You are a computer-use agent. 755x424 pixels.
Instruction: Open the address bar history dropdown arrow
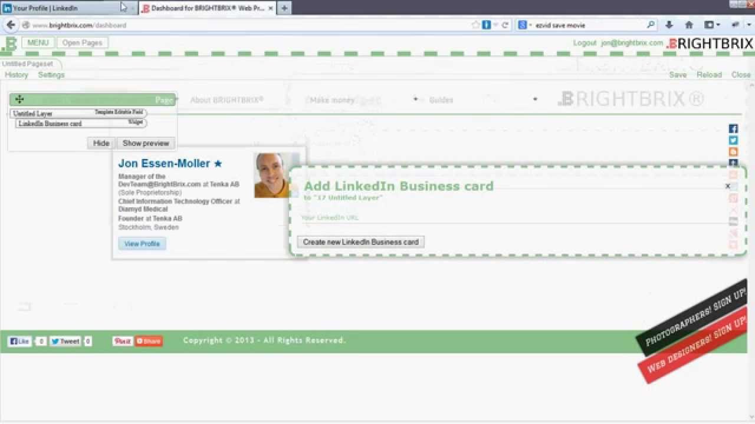(495, 25)
